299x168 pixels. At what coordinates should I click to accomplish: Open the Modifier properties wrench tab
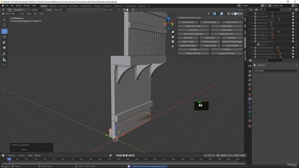coord(249,98)
